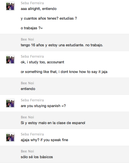Open Bee Noi's name above 'tengo 16 años'

[27, 39]
